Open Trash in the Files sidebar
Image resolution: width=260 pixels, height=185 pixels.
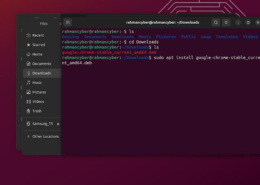tap(42, 111)
